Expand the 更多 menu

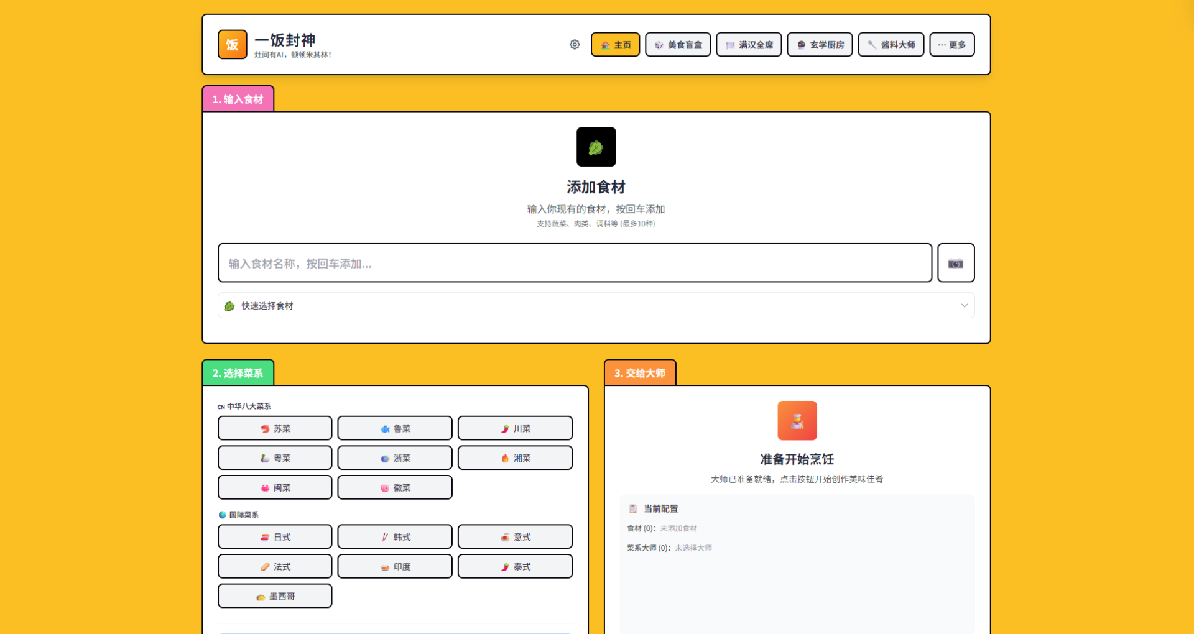[x=951, y=45]
